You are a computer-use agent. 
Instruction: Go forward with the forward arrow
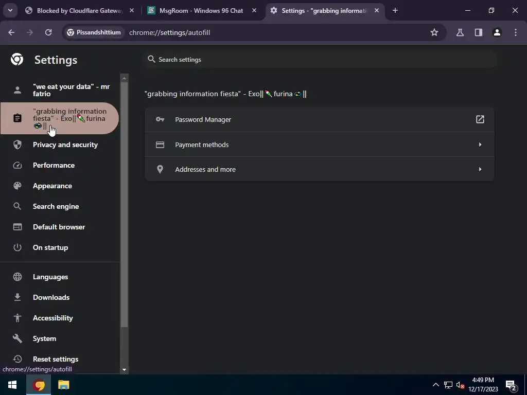(x=30, y=32)
